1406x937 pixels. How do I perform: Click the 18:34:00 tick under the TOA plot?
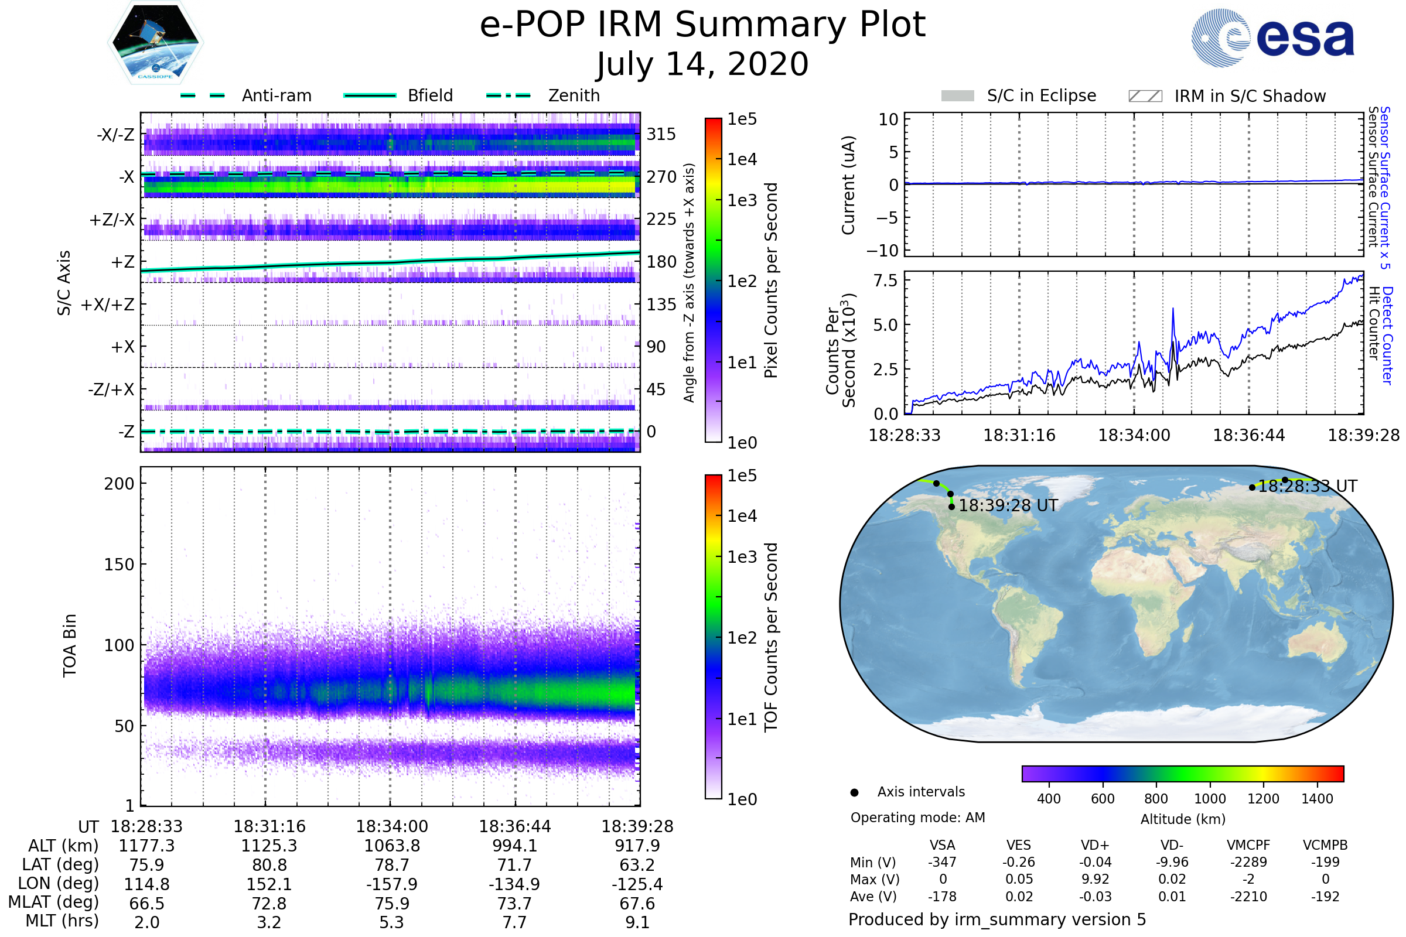coord(391,826)
